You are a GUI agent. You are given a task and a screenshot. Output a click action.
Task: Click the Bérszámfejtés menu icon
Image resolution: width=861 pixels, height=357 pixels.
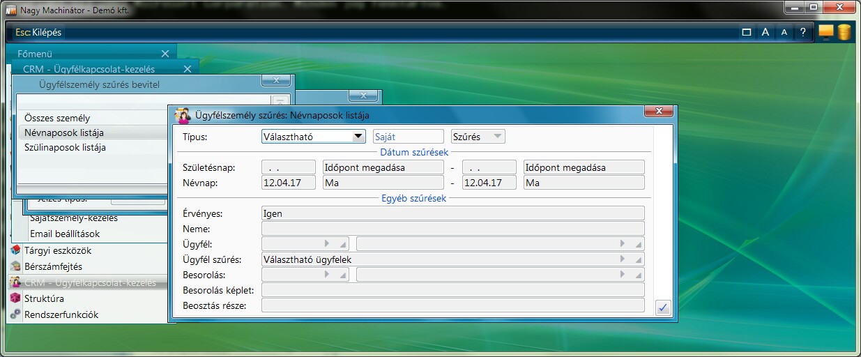click(x=15, y=266)
